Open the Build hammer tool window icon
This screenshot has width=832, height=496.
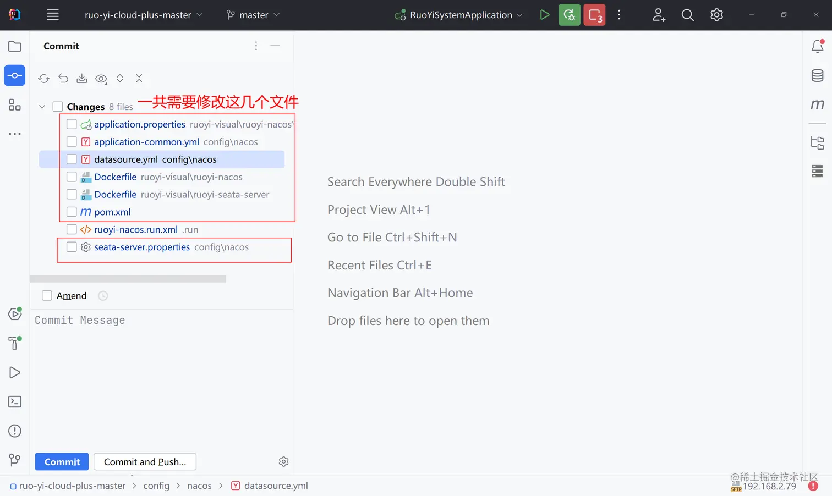[x=15, y=343]
